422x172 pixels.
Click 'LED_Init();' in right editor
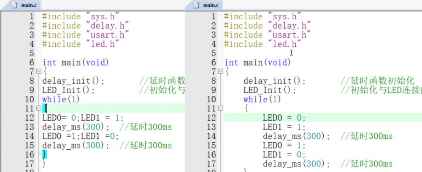click(x=270, y=90)
